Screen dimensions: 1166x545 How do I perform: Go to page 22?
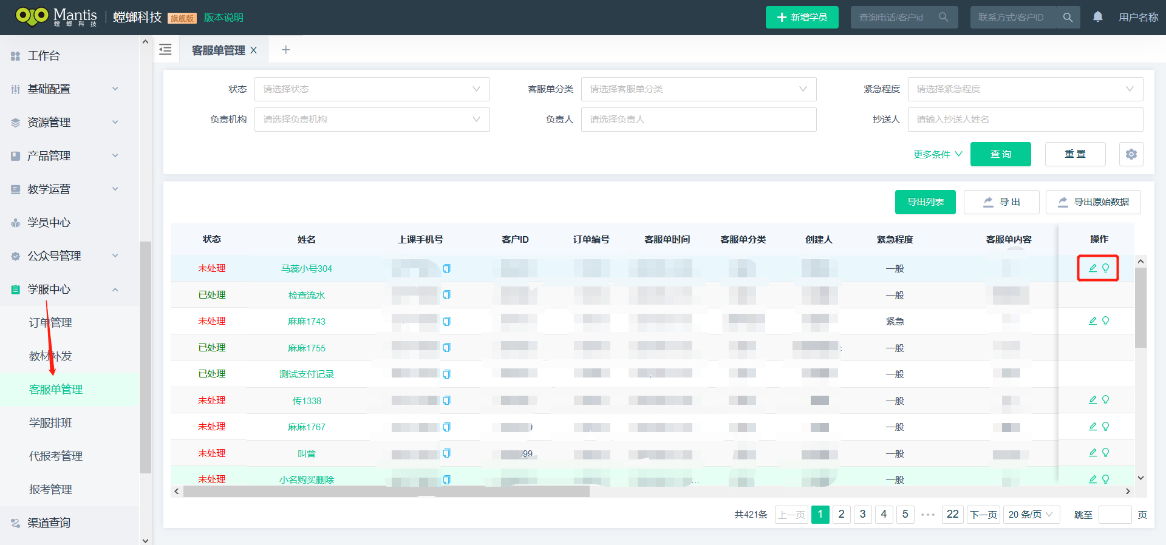pyautogui.click(x=952, y=515)
